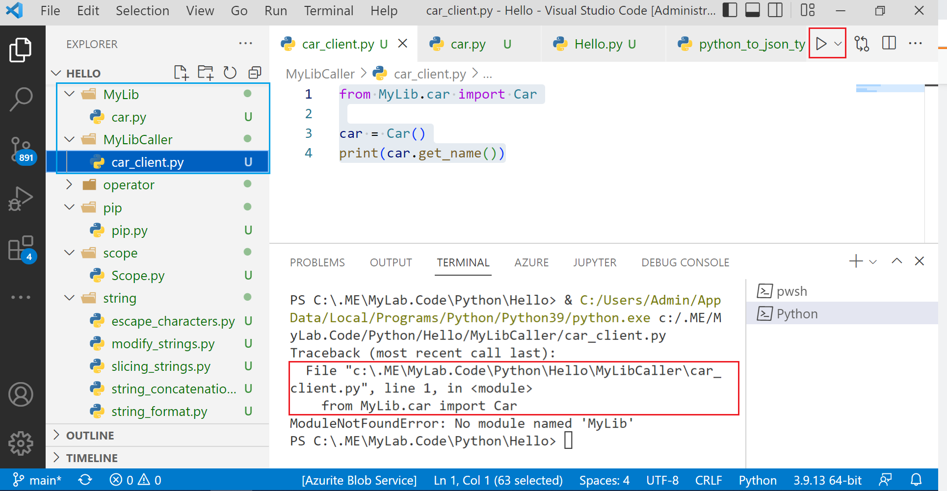Close the car_client.py editor tab
The height and width of the screenshot is (491, 947).
click(402, 44)
